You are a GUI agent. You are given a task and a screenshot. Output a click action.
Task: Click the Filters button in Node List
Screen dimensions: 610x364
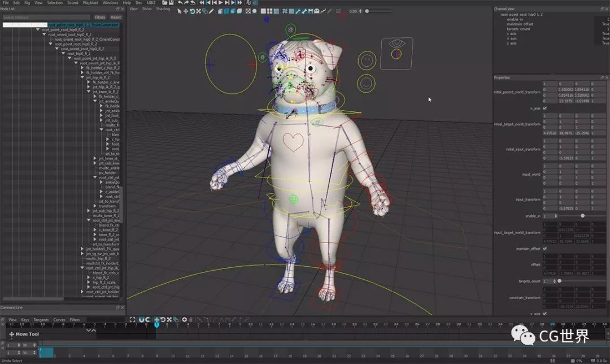click(x=100, y=17)
